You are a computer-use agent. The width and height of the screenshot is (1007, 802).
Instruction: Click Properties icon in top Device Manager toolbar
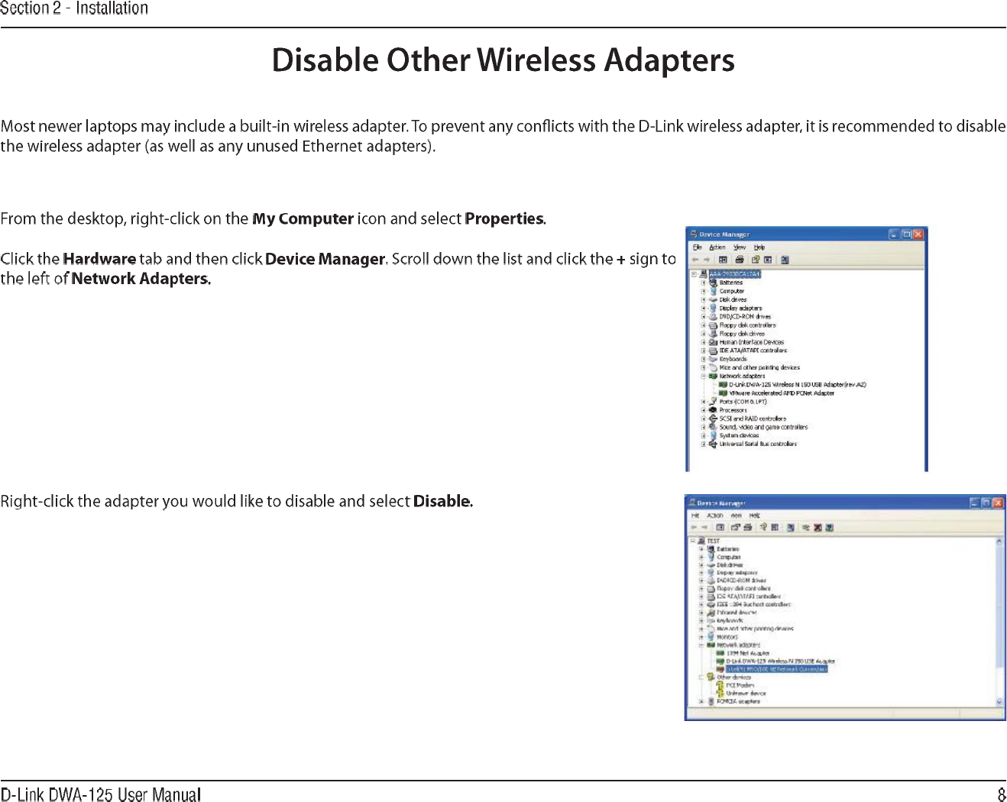756,260
